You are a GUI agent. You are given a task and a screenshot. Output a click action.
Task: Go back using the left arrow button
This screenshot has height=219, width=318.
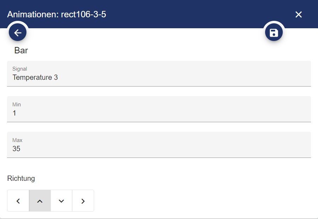(x=18, y=33)
